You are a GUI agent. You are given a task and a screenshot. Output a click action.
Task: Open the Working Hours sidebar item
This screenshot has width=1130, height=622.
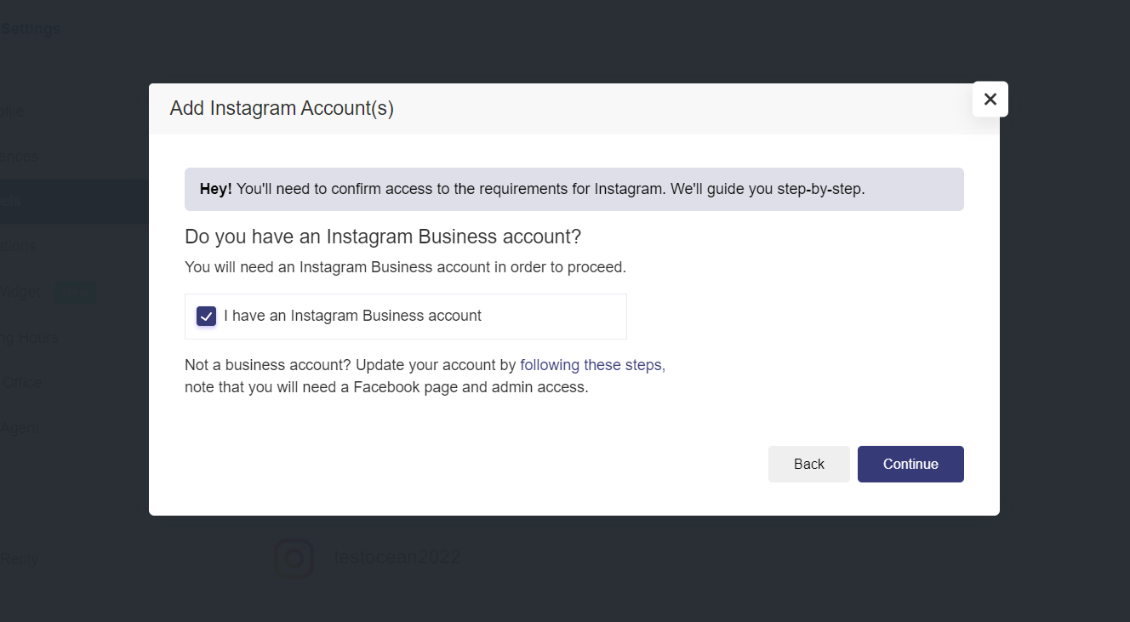(x=30, y=338)
